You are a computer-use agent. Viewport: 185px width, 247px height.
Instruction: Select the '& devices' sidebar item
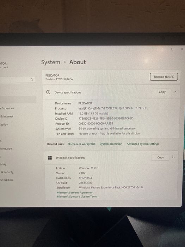pyautogui.click(x=7, y=108)
